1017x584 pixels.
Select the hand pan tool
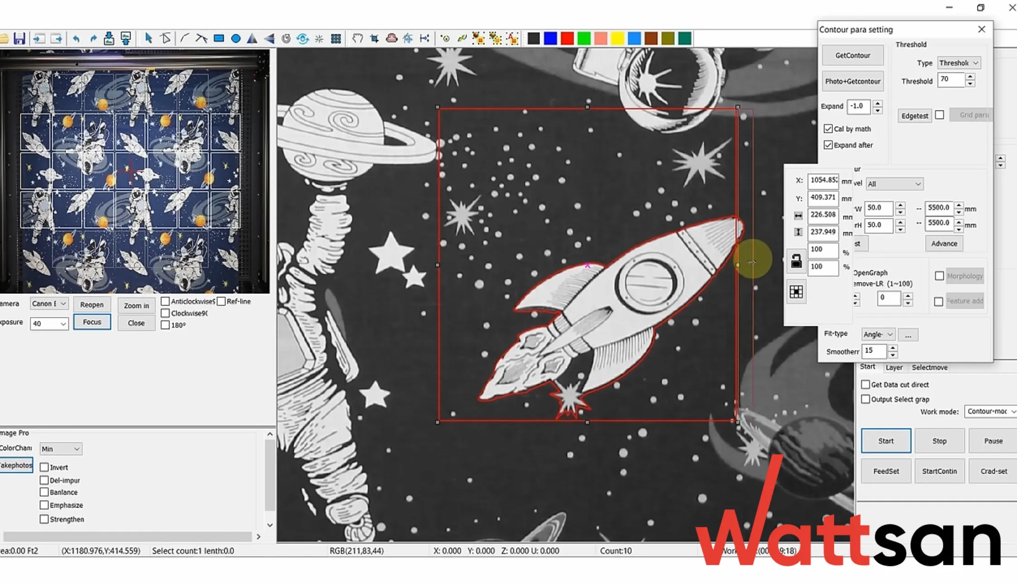[357, 38]
